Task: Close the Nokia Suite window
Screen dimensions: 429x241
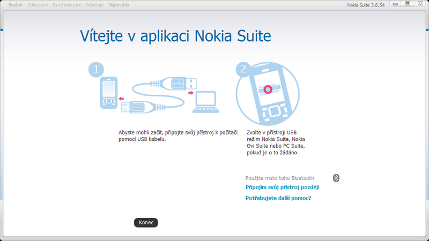Action: 420,4
